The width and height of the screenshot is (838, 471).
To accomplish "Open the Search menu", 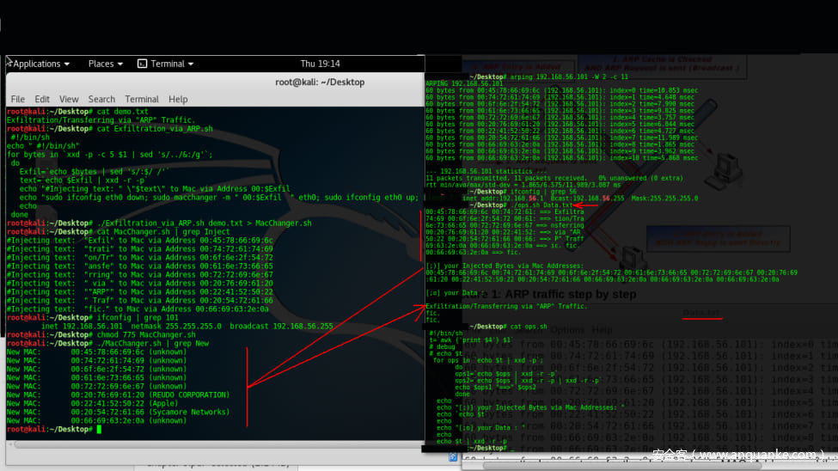I will click(x=101, y=99).
